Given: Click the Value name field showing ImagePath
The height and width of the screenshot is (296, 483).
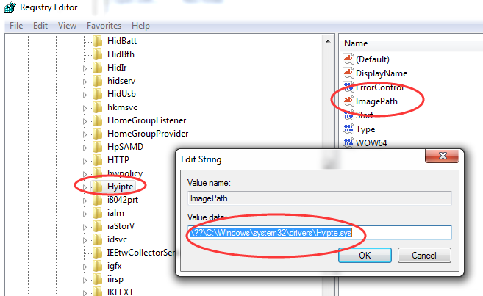Looking at the screenshot, I should pyautogui.click(x=320, y=198).
